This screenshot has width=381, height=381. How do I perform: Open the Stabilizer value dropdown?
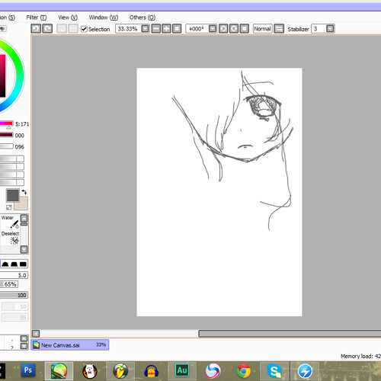(330, 29)
